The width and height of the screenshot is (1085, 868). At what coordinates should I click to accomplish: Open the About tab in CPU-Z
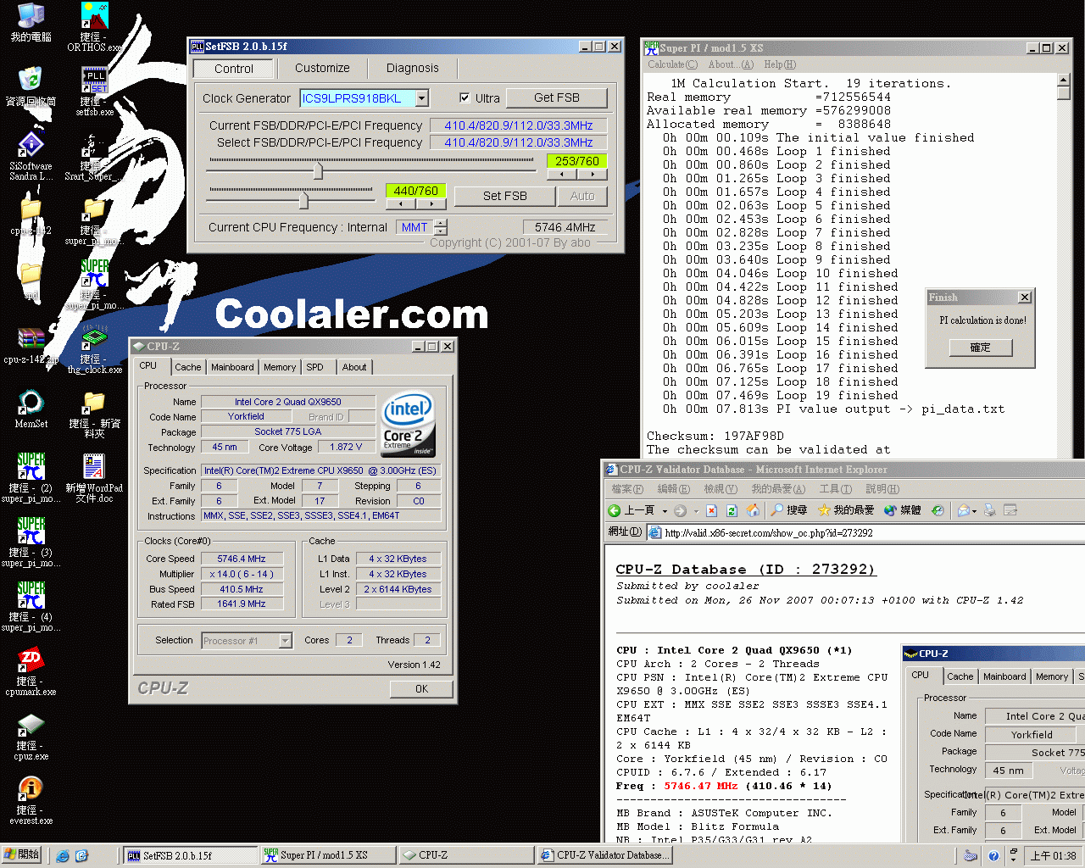point(354,367)
